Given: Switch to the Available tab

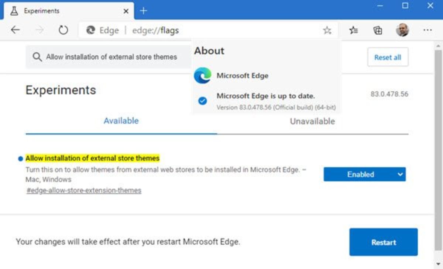Looking at the screenshot, I should 121,121.
